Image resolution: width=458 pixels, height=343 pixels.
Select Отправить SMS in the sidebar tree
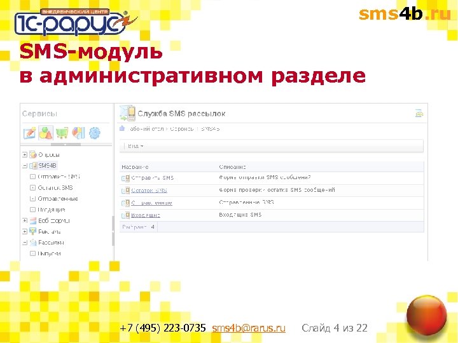(59, 177)
